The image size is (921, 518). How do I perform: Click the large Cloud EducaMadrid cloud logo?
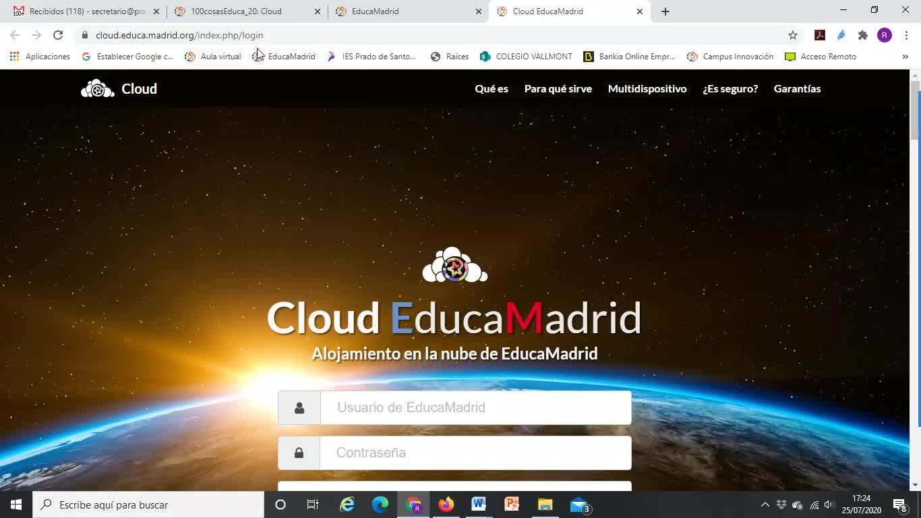[455, 264]
